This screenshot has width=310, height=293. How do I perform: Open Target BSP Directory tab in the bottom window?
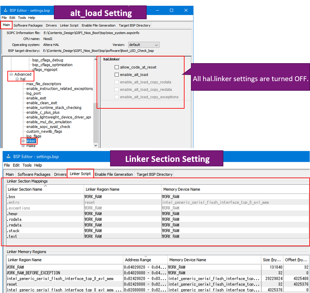coord(154,174)
